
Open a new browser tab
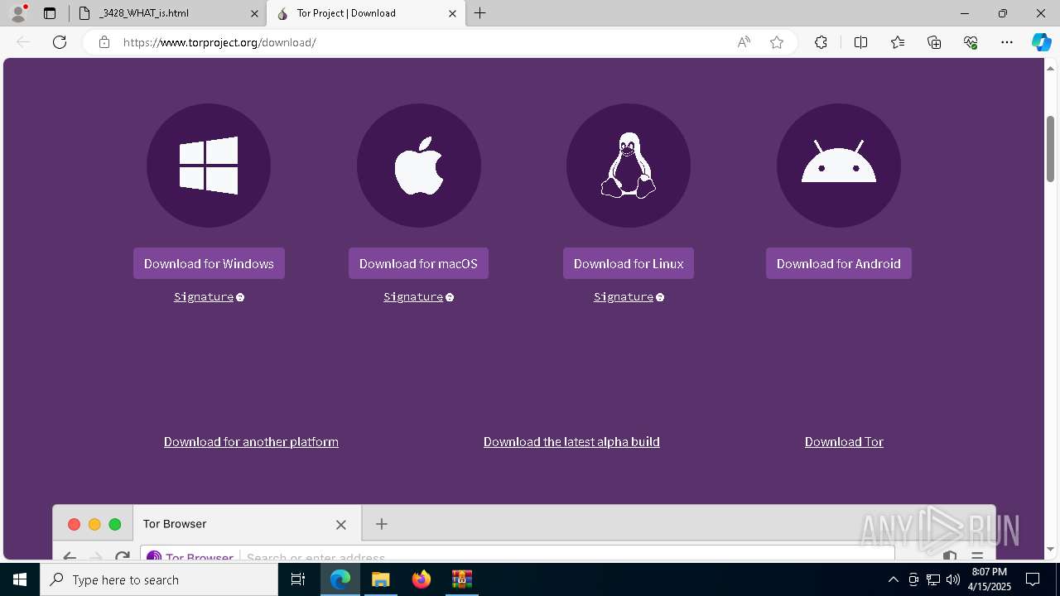[x=480, y=13]
